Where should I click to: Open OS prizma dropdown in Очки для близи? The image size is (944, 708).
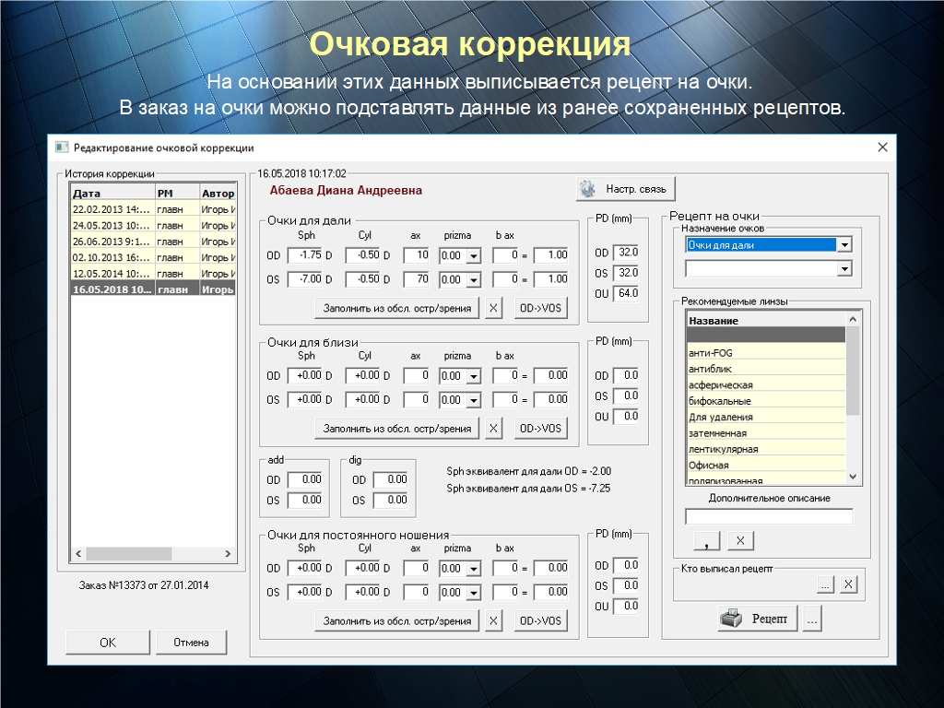[474, 399]
